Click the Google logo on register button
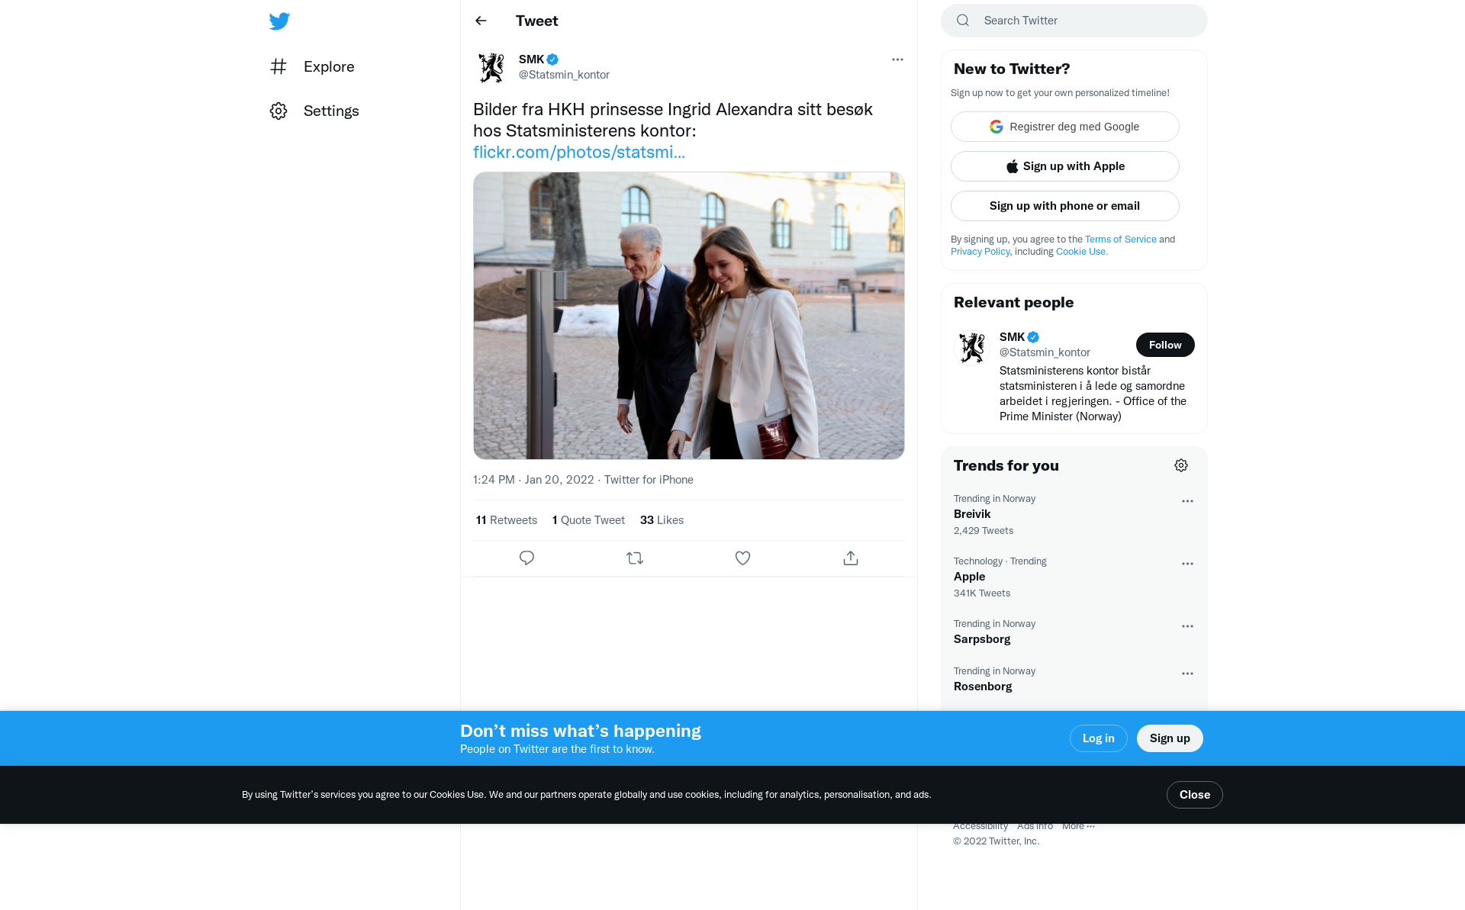 (997, 127)
